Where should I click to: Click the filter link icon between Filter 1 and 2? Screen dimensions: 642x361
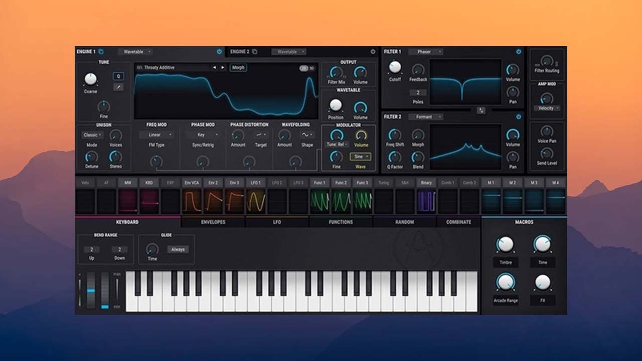point(480,109)
